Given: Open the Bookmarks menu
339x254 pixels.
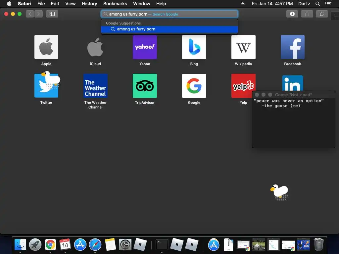Looking at the screenshot, I should [x=115, y=4].
